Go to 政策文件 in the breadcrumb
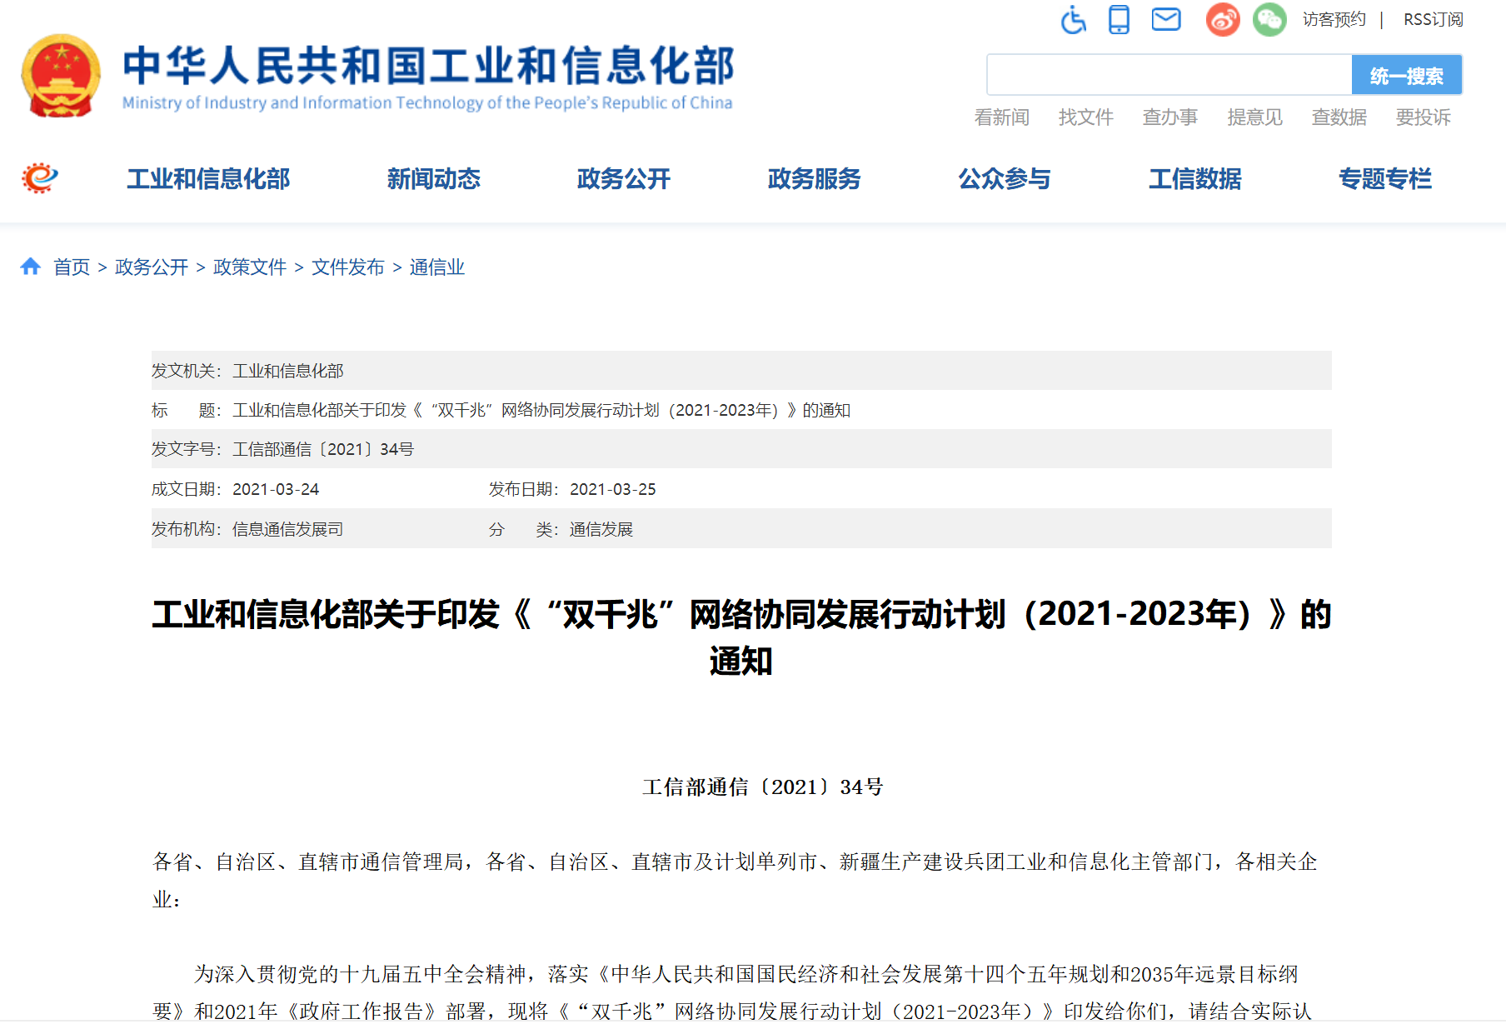 [249, 267]
